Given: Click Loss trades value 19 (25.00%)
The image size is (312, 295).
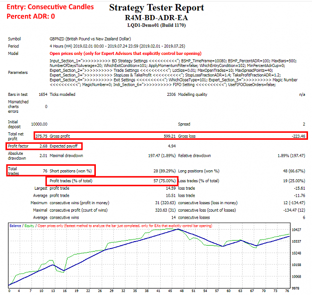Looking at the screenshot, I should pyautogui.click(x=294, y=181).
